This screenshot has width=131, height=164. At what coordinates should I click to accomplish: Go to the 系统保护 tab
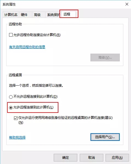click(x=53, y=15)
